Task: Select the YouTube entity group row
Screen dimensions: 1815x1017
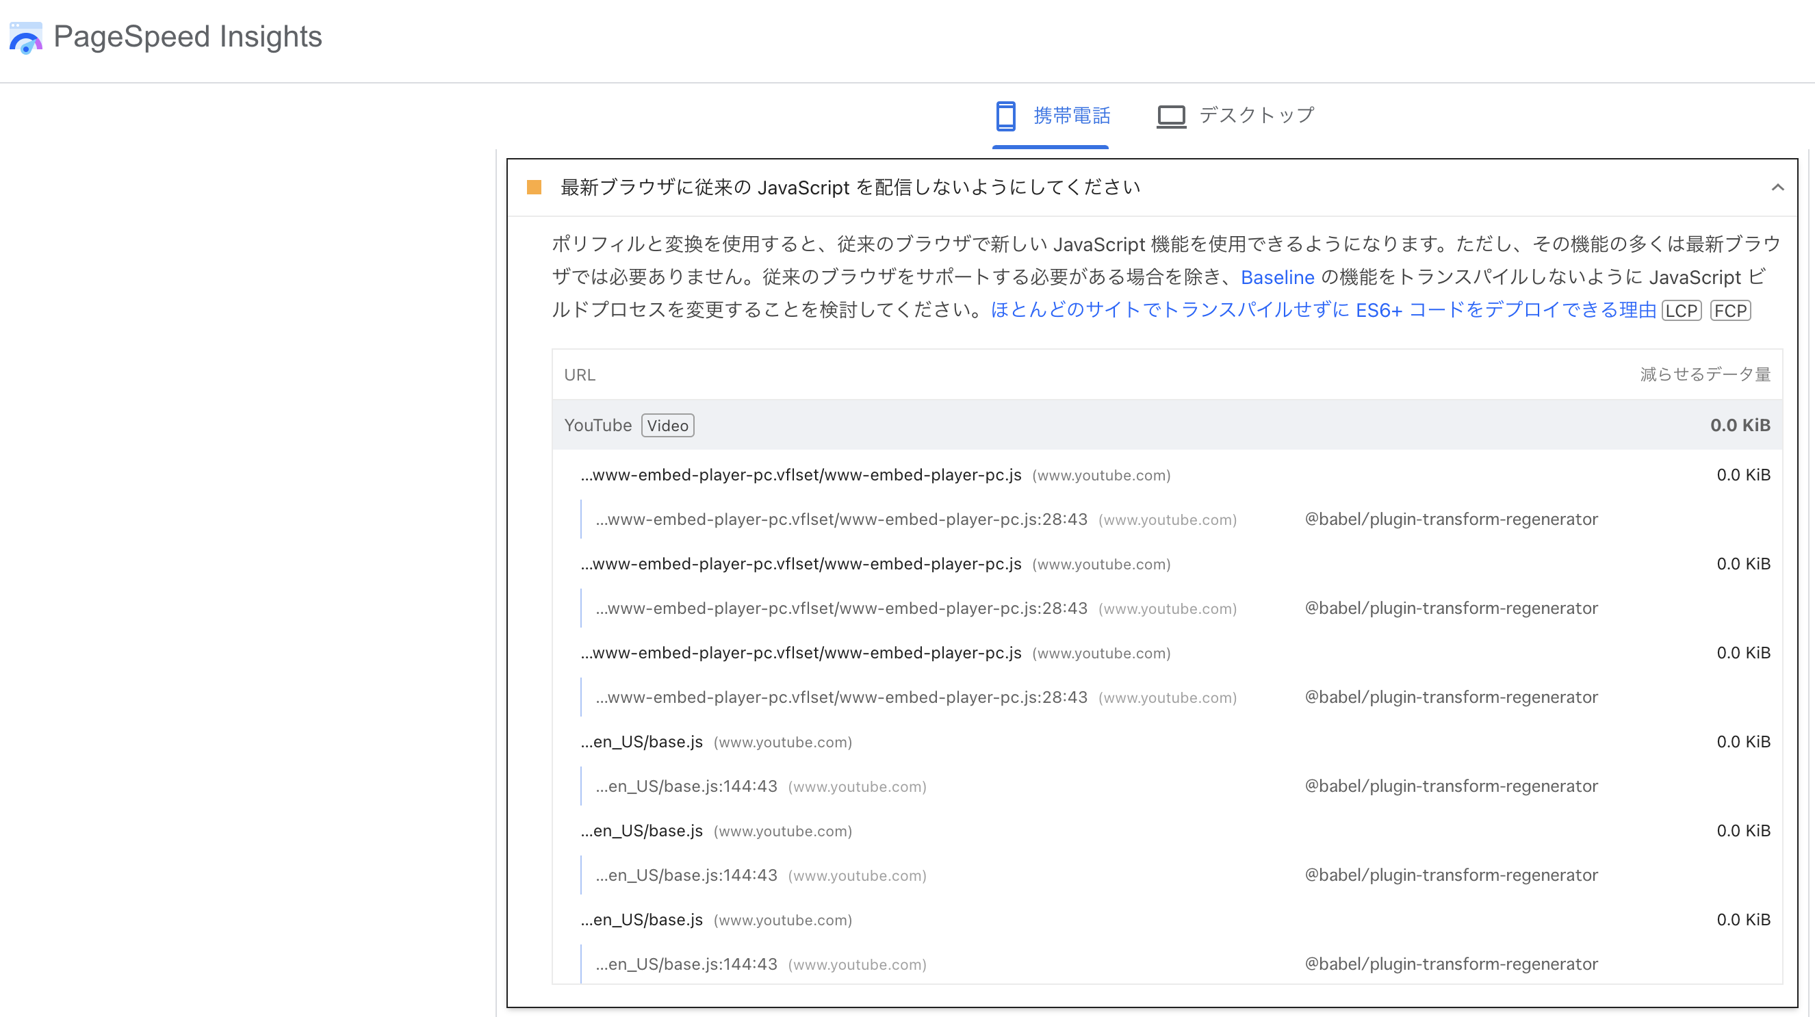Action: point(1167,425)
